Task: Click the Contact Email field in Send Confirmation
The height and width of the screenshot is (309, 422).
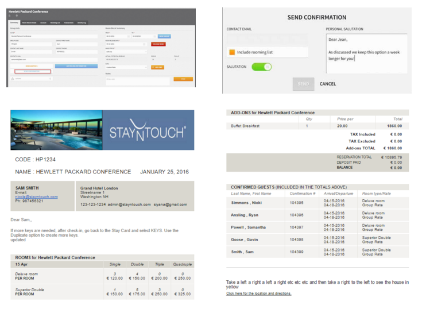Action: [x=267, y=39]
